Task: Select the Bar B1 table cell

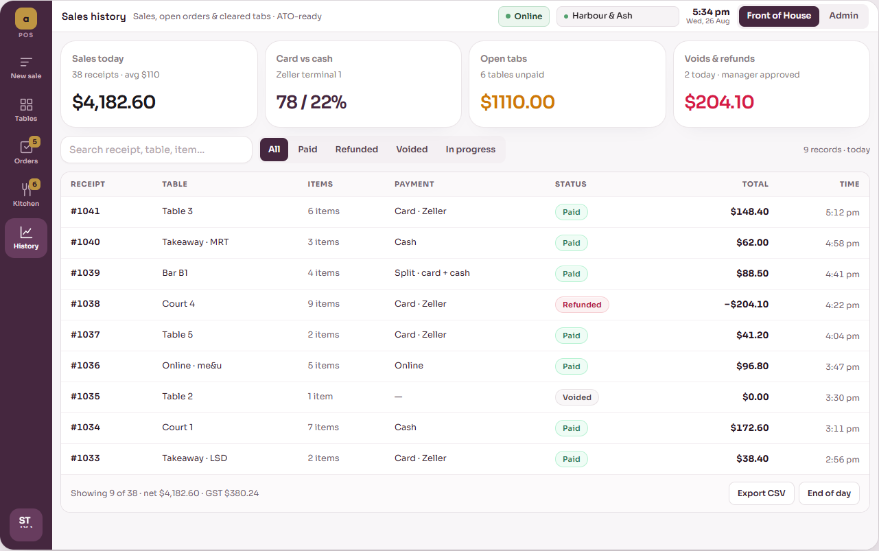Action: tap(175, 273)
